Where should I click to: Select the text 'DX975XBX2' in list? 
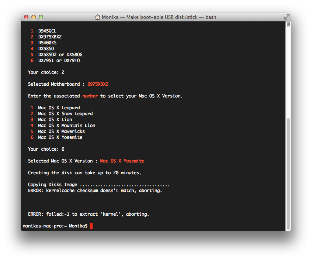coord(50,37)
